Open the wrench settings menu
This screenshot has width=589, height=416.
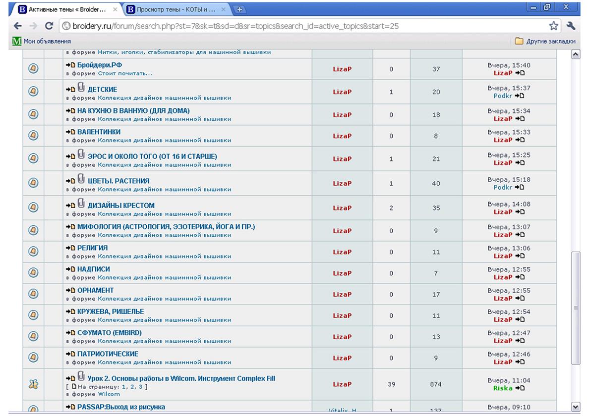571,26
